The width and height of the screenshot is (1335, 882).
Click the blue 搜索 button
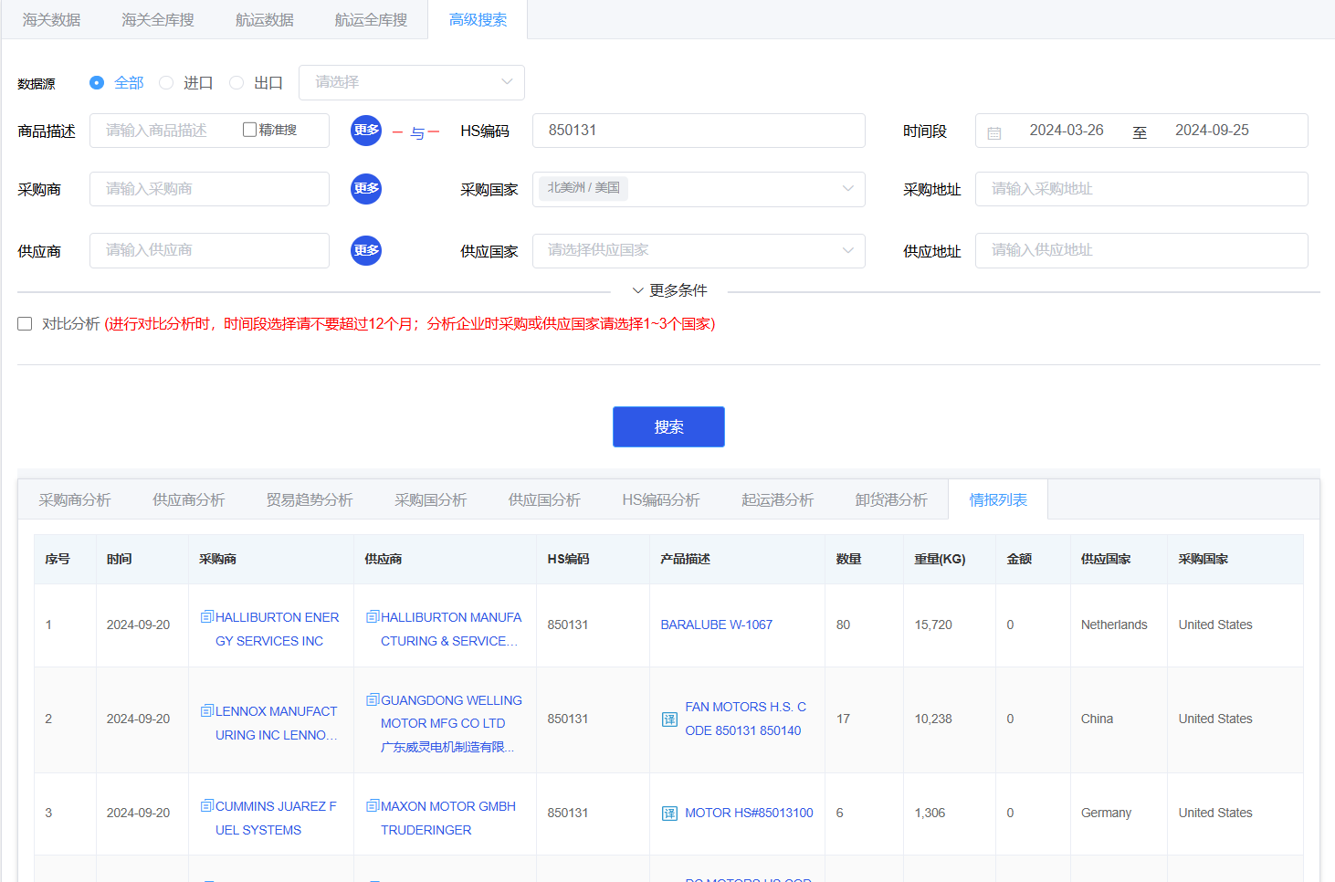[x=668, y=426]
